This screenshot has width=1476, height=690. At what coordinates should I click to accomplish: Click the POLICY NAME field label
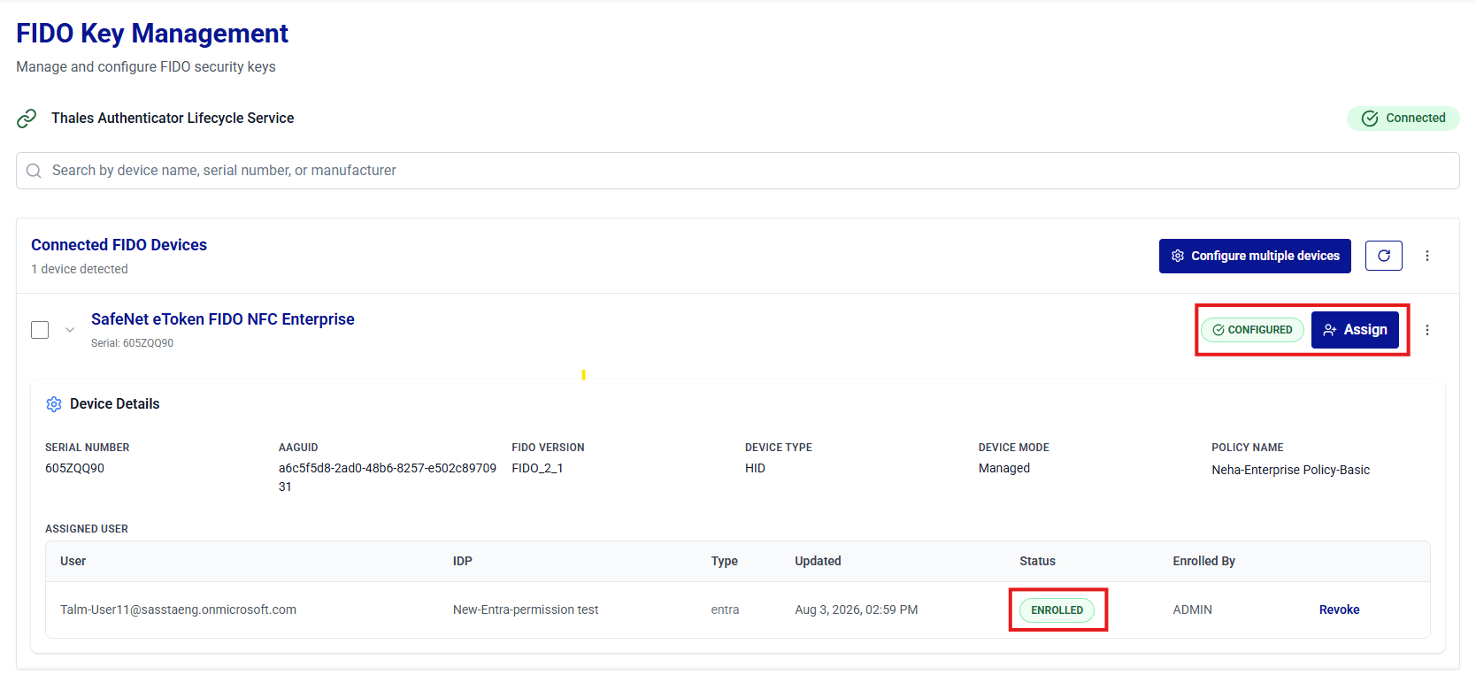click(1248, 448)
